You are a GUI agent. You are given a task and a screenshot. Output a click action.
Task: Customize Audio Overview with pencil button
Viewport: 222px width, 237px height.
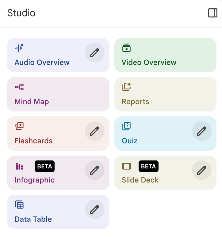94,53
